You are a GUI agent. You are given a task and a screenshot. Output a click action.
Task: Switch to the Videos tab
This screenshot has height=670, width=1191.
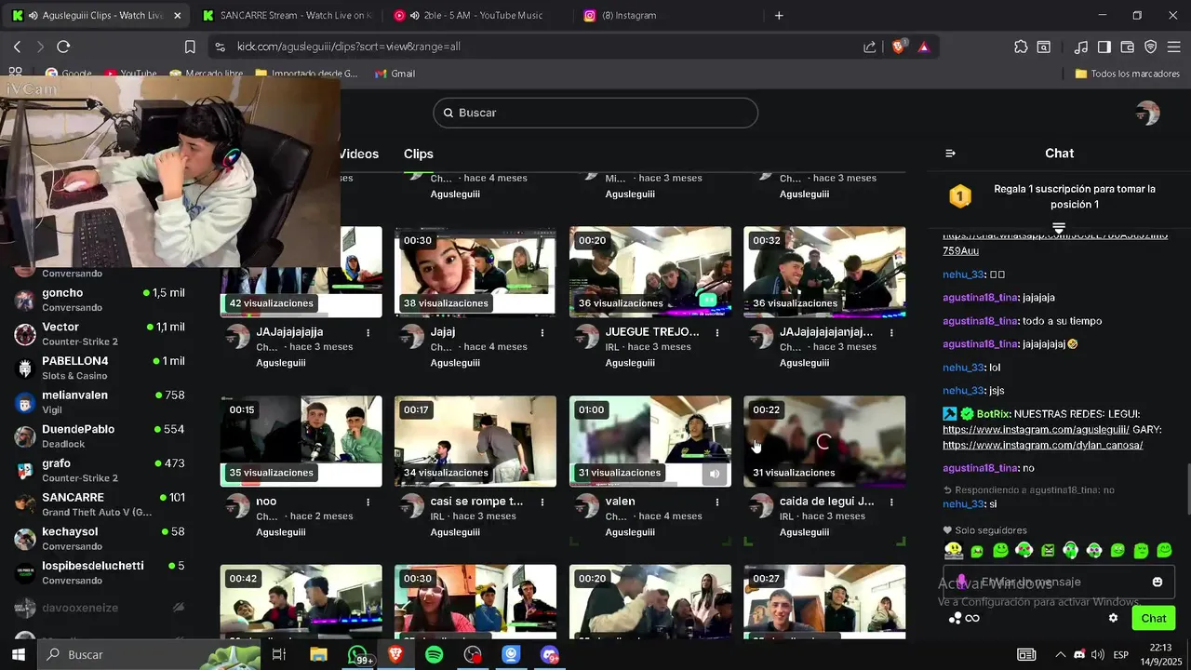point(358,154)
